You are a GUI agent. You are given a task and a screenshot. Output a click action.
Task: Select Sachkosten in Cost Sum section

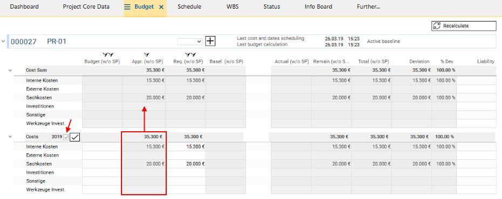(39, 97)
